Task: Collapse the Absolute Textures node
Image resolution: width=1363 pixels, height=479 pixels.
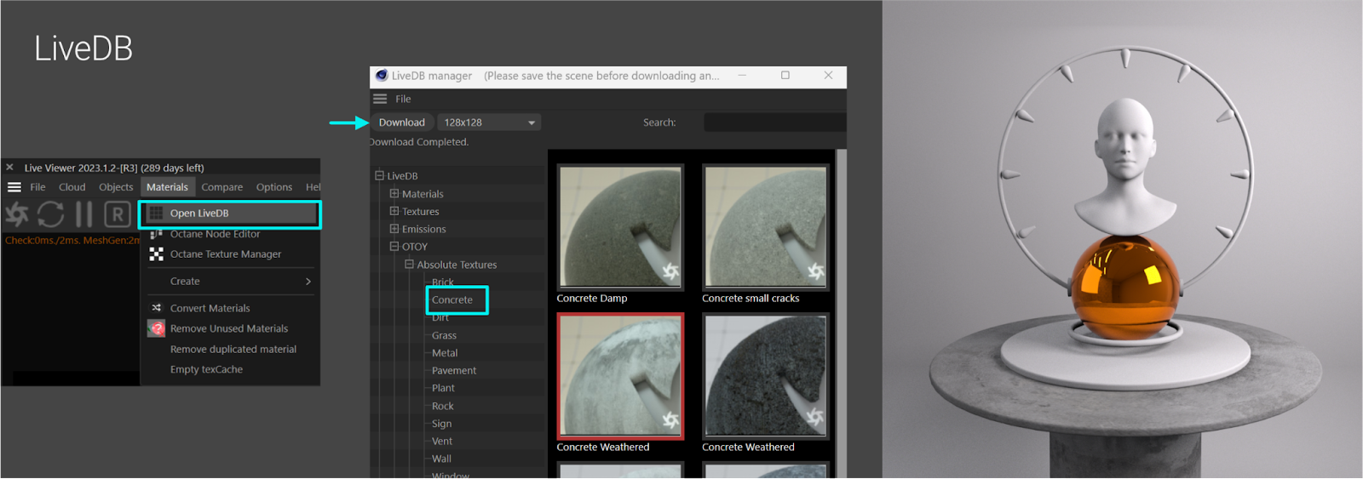Action: pyautogui.click(x=409, y=265)
